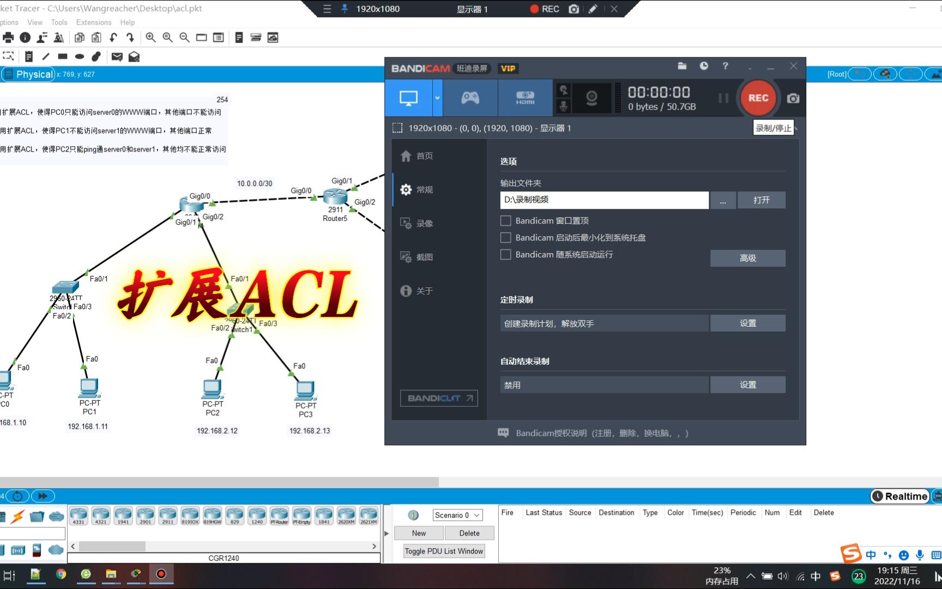This screenshot has width=942, height=589.
Task: Click the 高级 advanced button
Action: tap(748, 259)
